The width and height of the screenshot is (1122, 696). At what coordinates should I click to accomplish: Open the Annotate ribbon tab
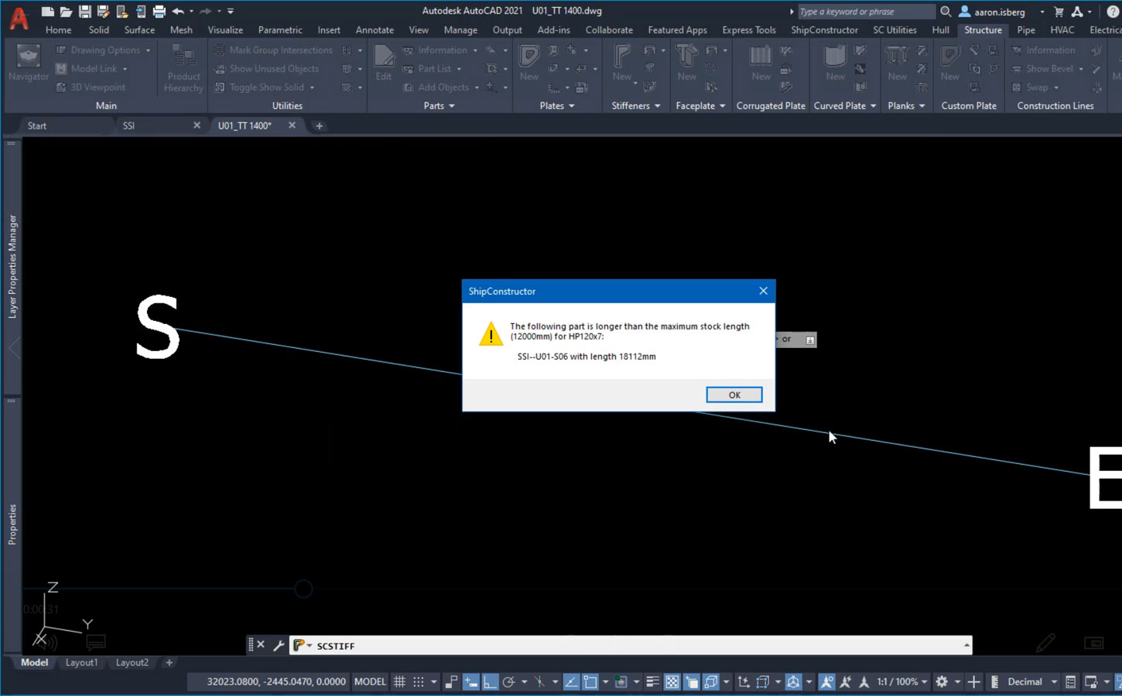click(375, 30)
